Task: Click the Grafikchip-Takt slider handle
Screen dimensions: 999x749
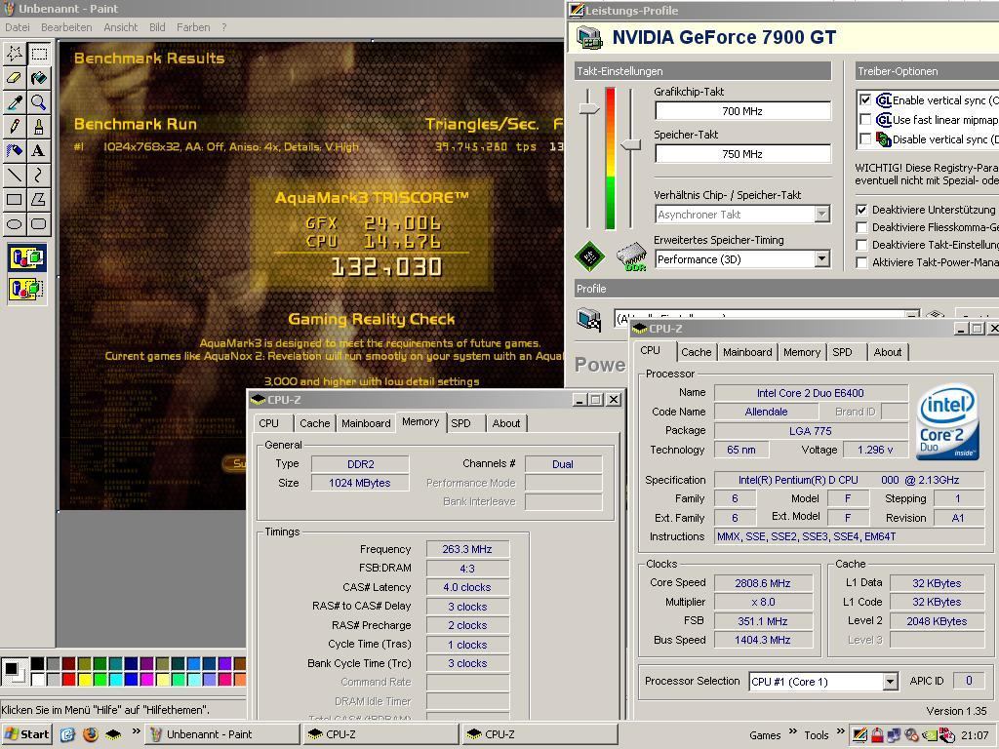Action: tap(588, 109)
